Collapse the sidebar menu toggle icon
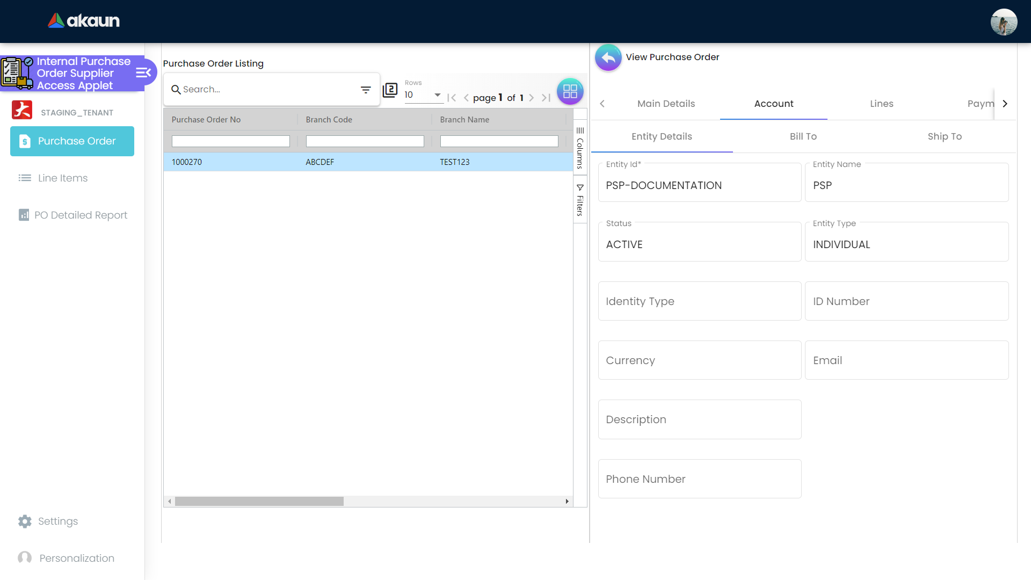 pos(143,73)
